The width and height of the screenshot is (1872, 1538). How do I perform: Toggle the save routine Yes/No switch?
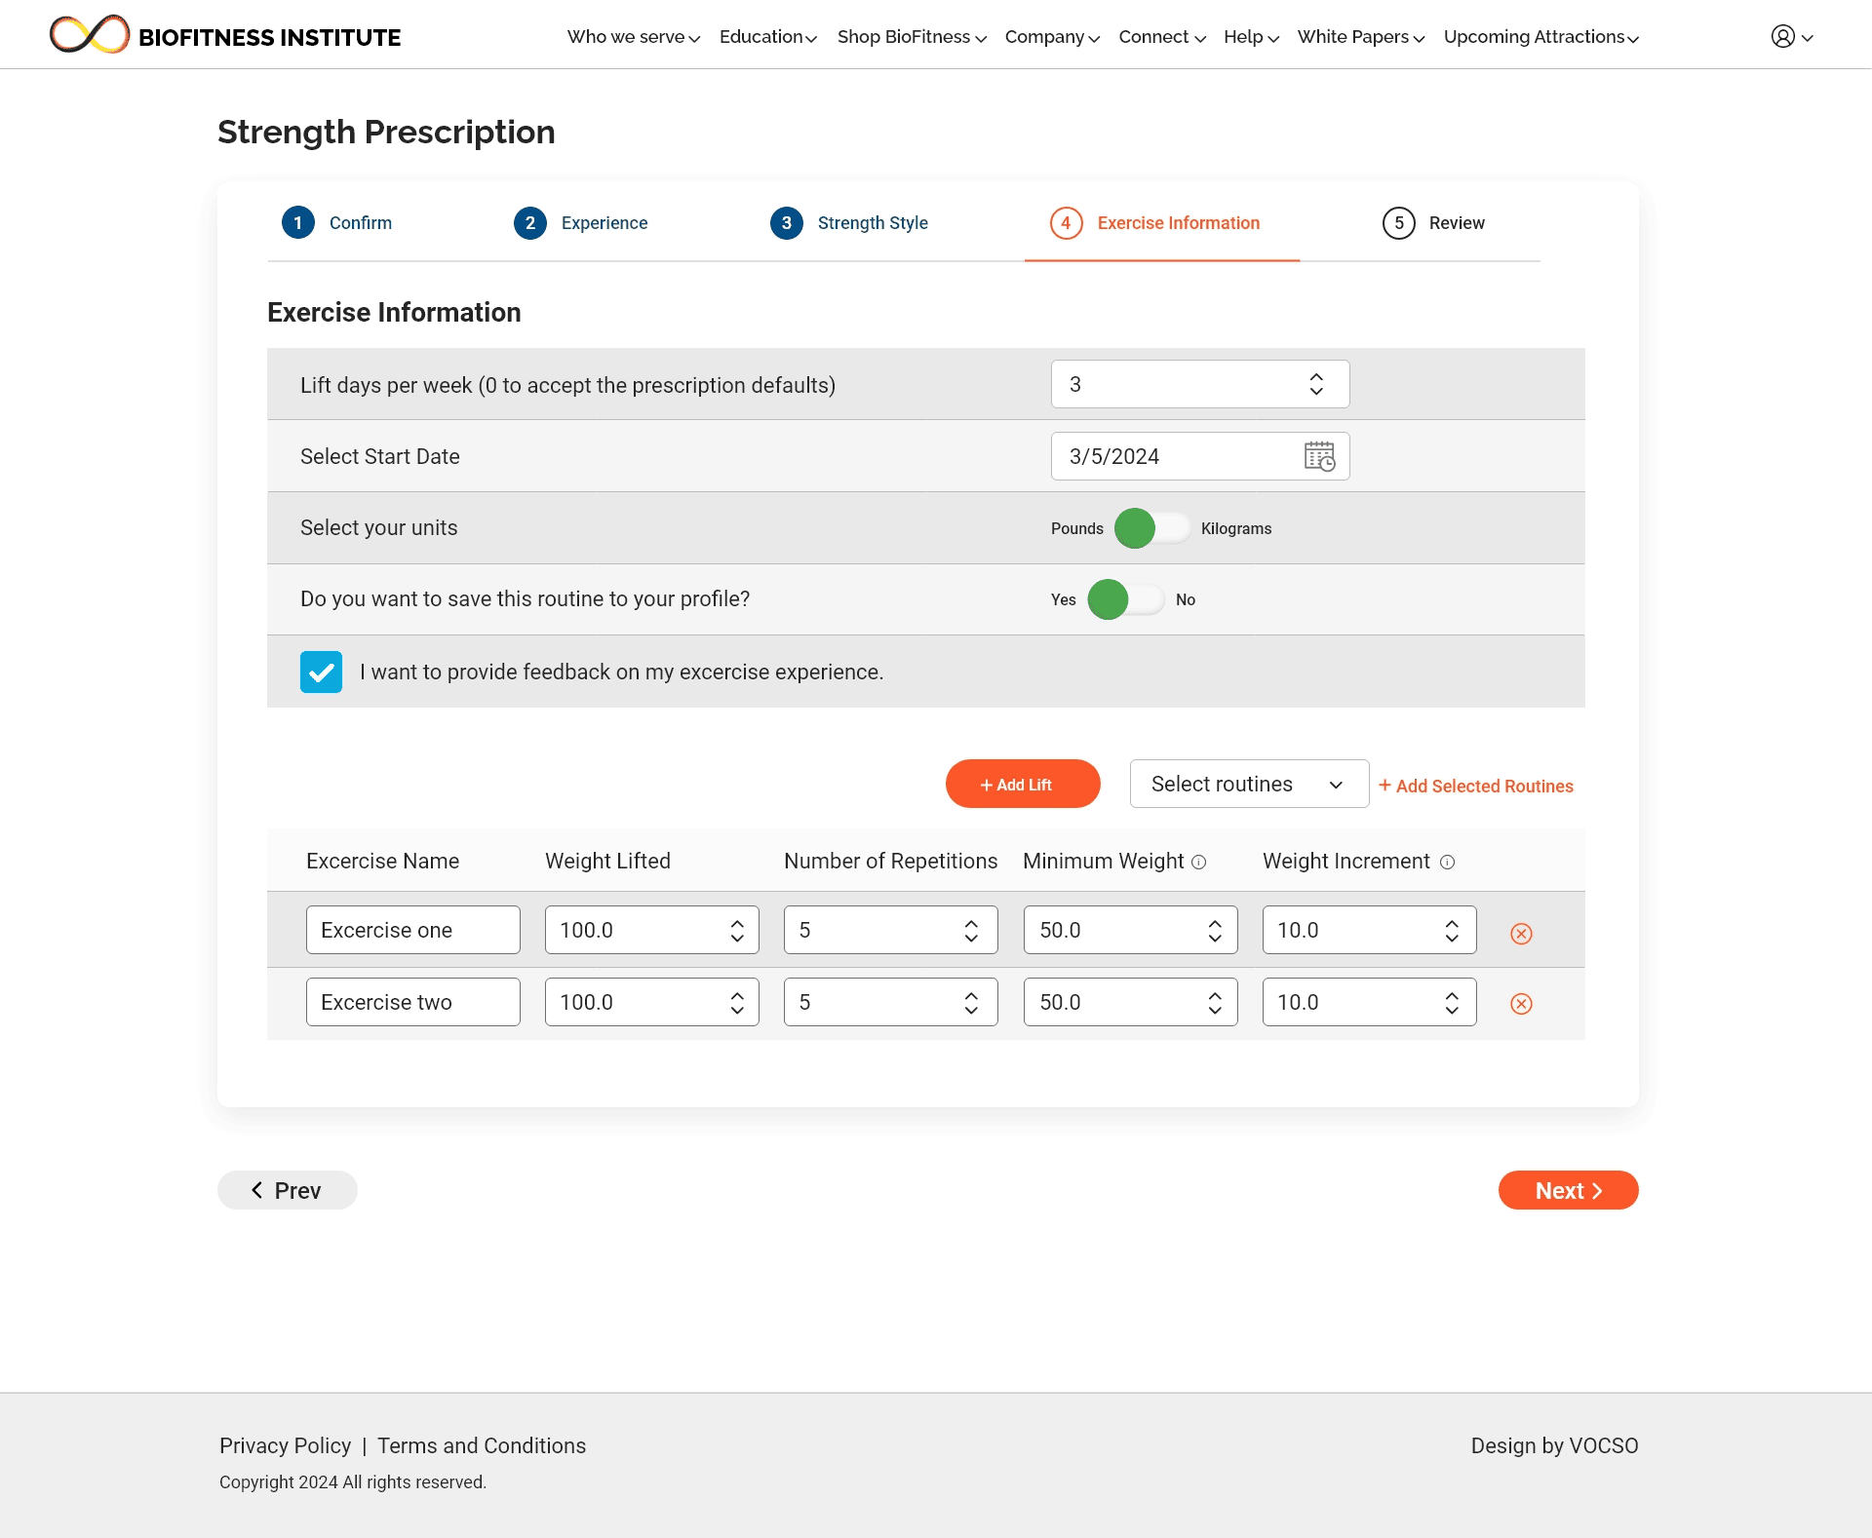(1126, 599)
